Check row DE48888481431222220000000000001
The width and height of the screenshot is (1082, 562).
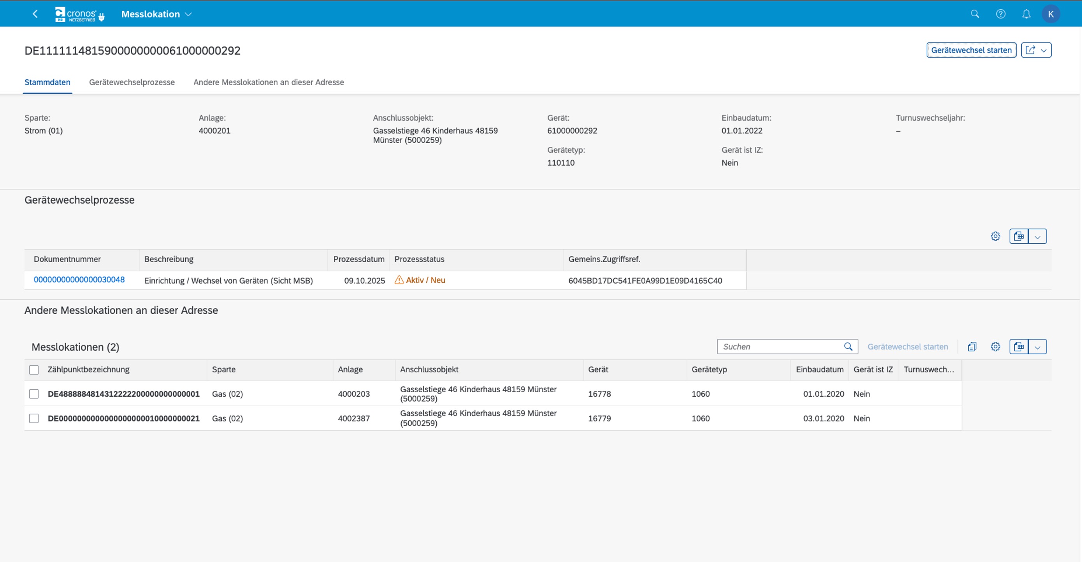point(34,393)
